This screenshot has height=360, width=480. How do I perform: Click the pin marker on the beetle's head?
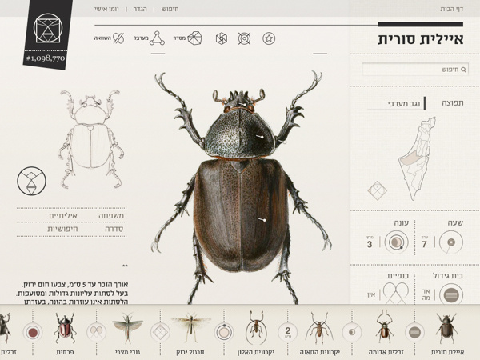coord(242,105)
